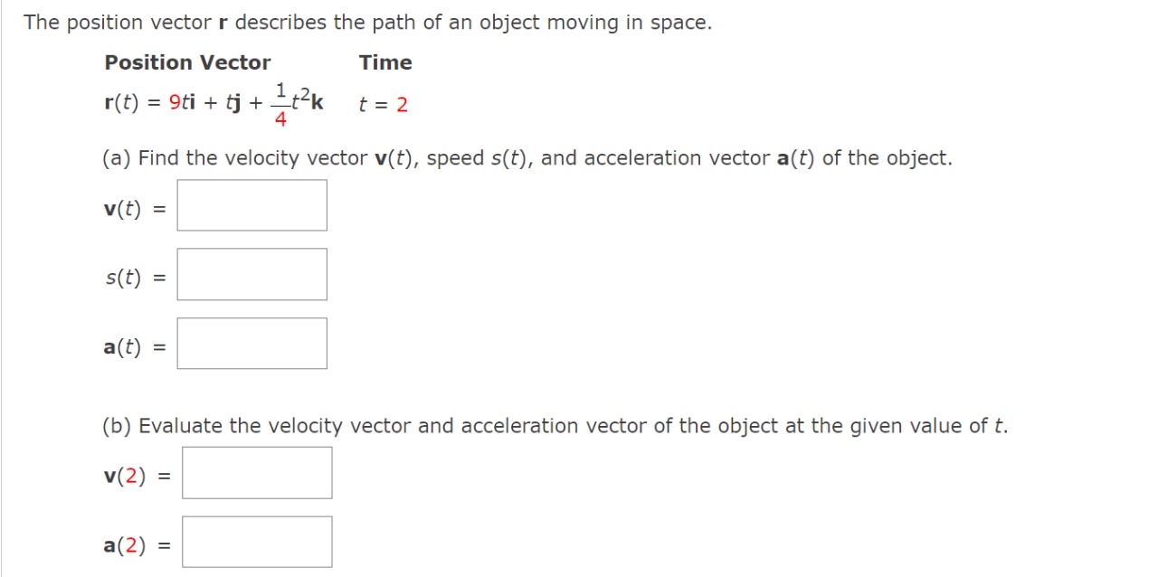The image size is (1158, 577).
Task: Click the v(2) answer input box
Action: point(256,472)
